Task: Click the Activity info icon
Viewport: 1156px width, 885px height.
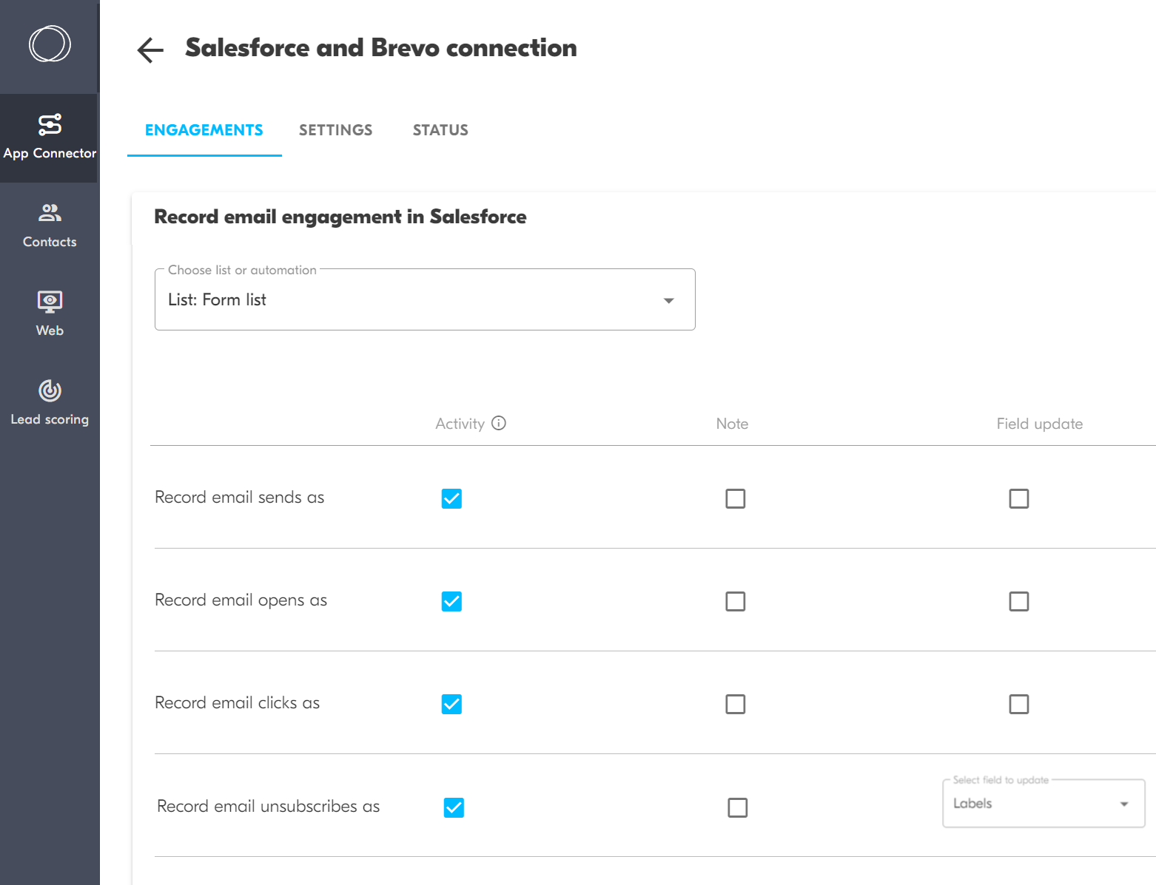Action: click(x=499, y=423)
